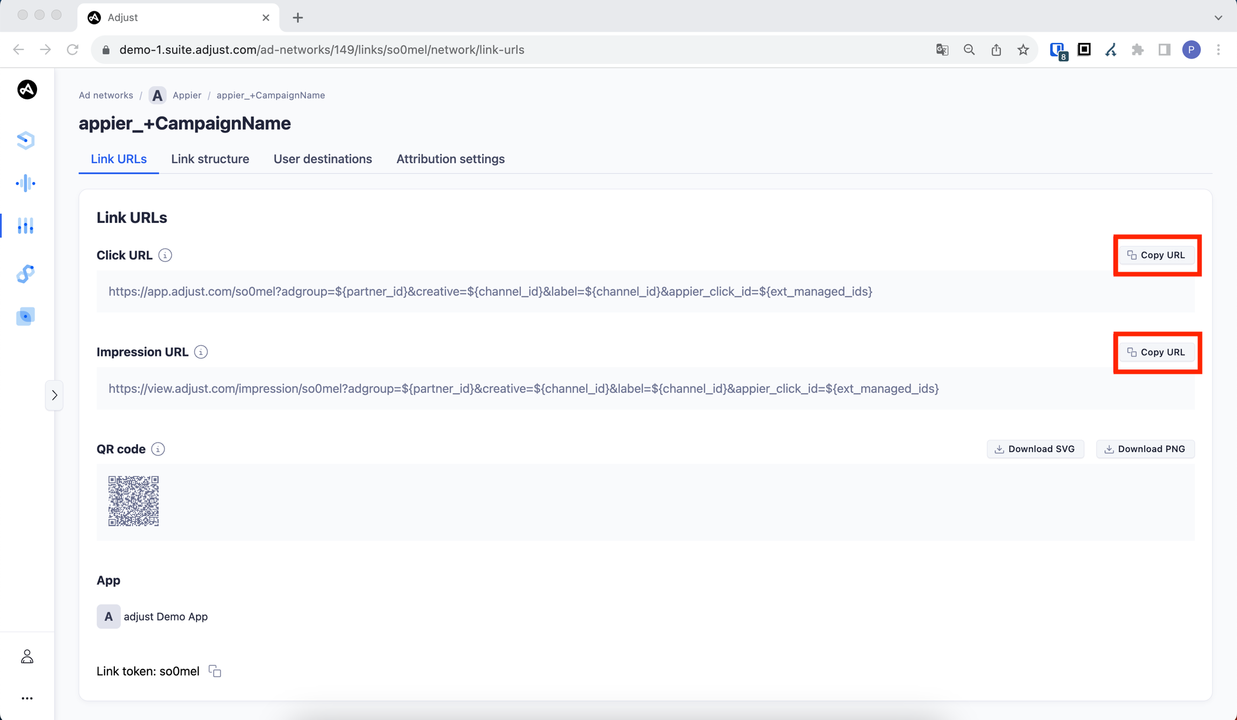The width and height of the screenshot is (1237, 720).
Task: Switch to the Link structure tab
Action: point(210,159)
